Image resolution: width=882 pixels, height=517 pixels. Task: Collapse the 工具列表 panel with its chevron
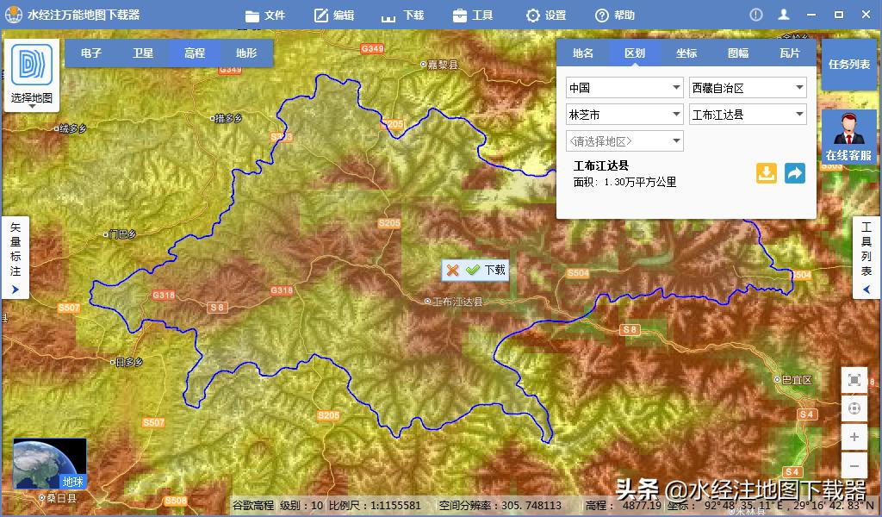click(866, 290)
